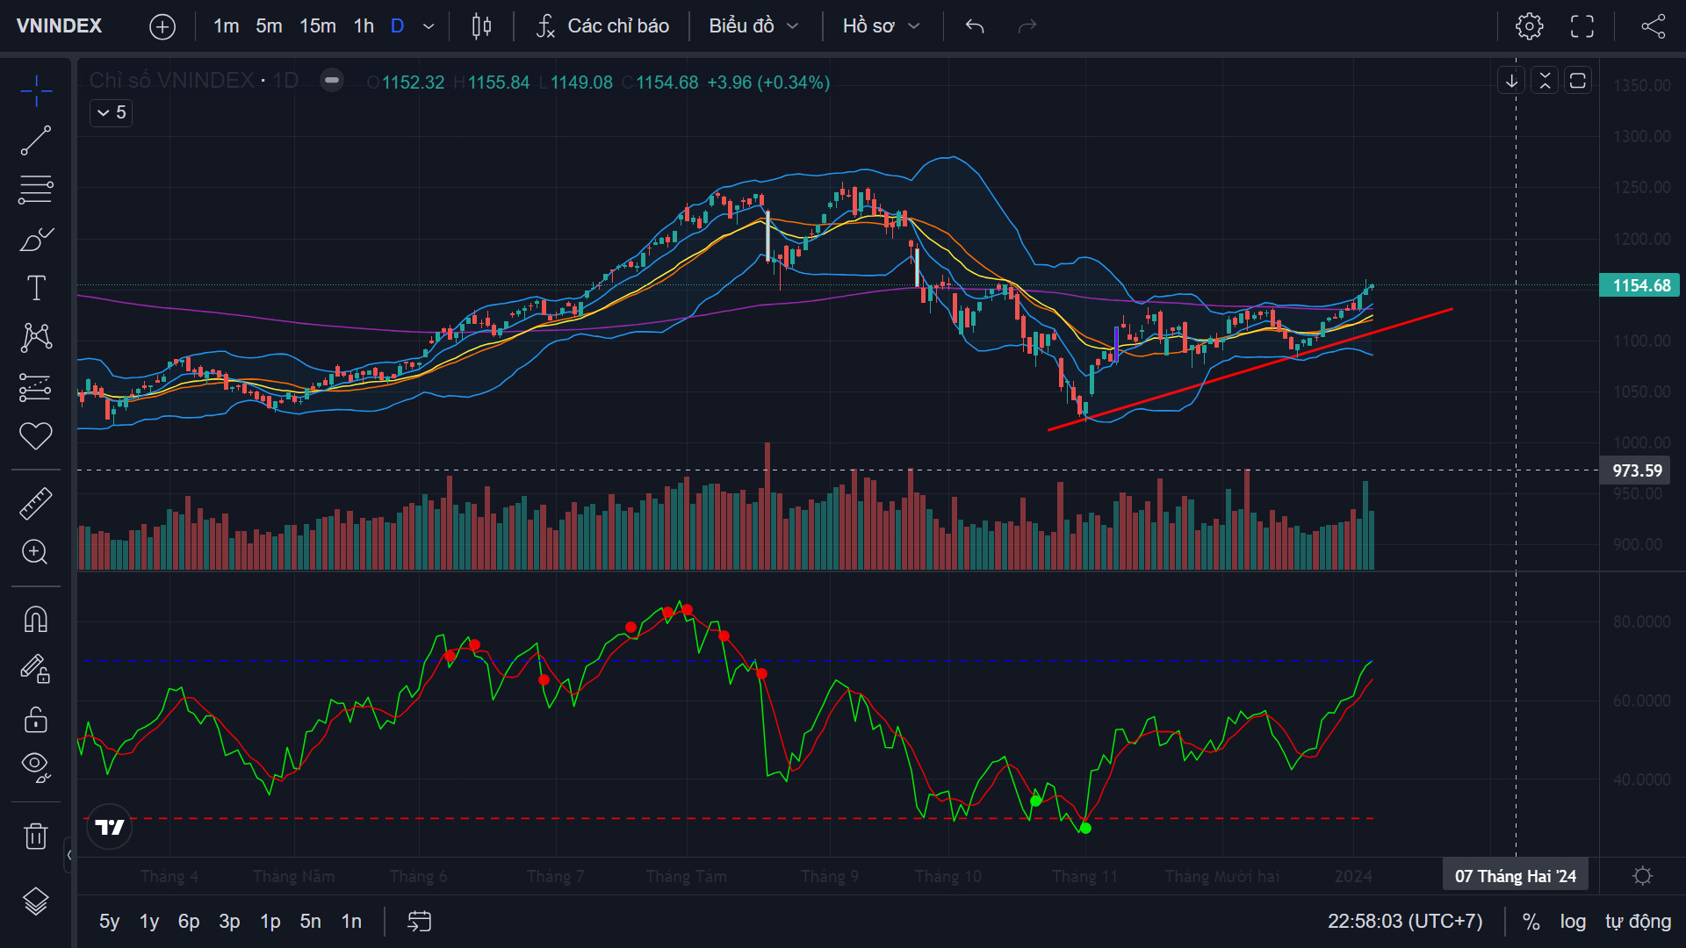Select the 5m interval

tap(269, 26)
